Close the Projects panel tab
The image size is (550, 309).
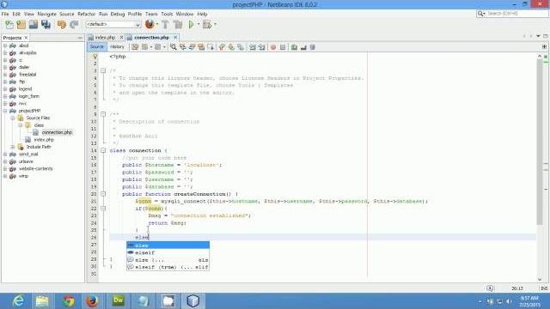[27, 38]
